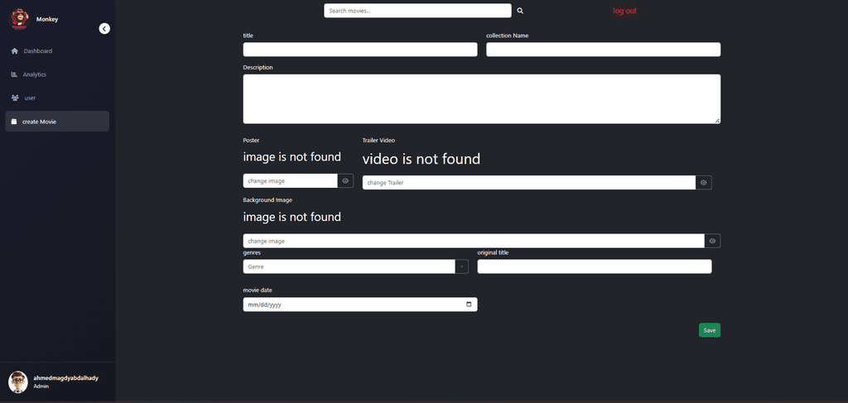
Task: Toggle the Background Image preview eye
Action: click(712, 241)
